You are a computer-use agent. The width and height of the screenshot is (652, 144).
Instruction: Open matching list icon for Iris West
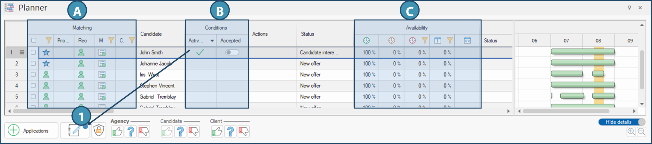pos(102,75)
